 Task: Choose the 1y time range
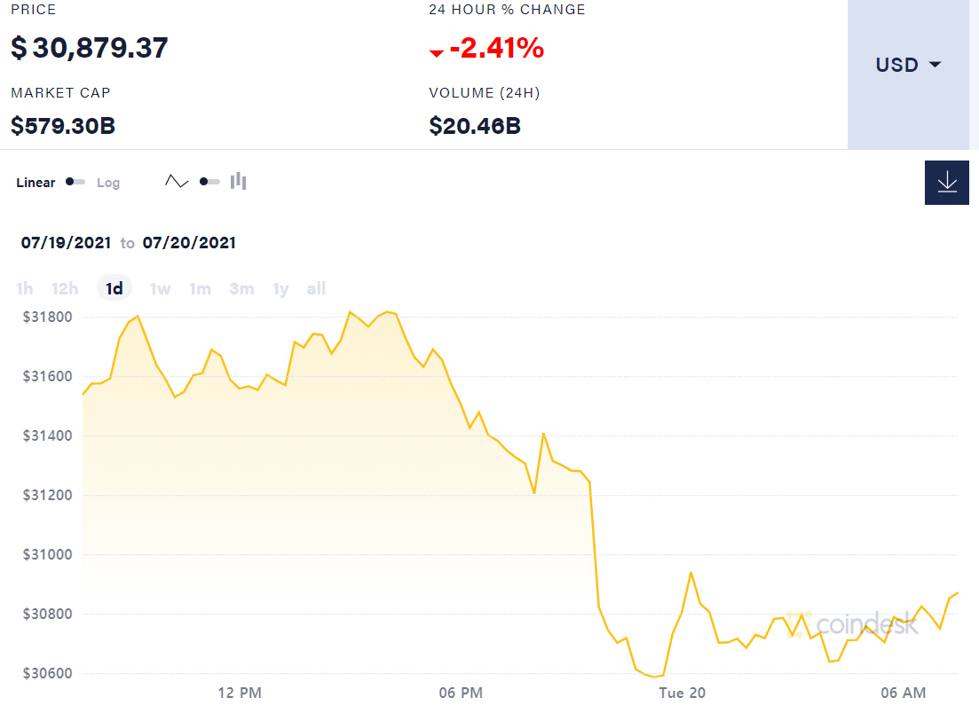click(280, 288)
